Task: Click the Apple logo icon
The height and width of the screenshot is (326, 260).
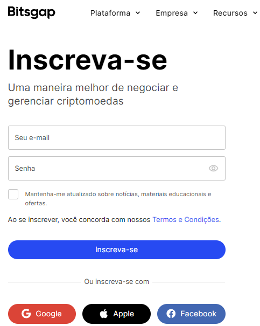Action: (x=104, y=313)
